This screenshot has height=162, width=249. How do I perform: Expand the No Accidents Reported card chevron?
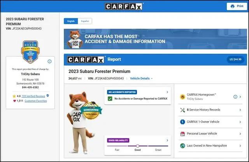coord(167,92)
